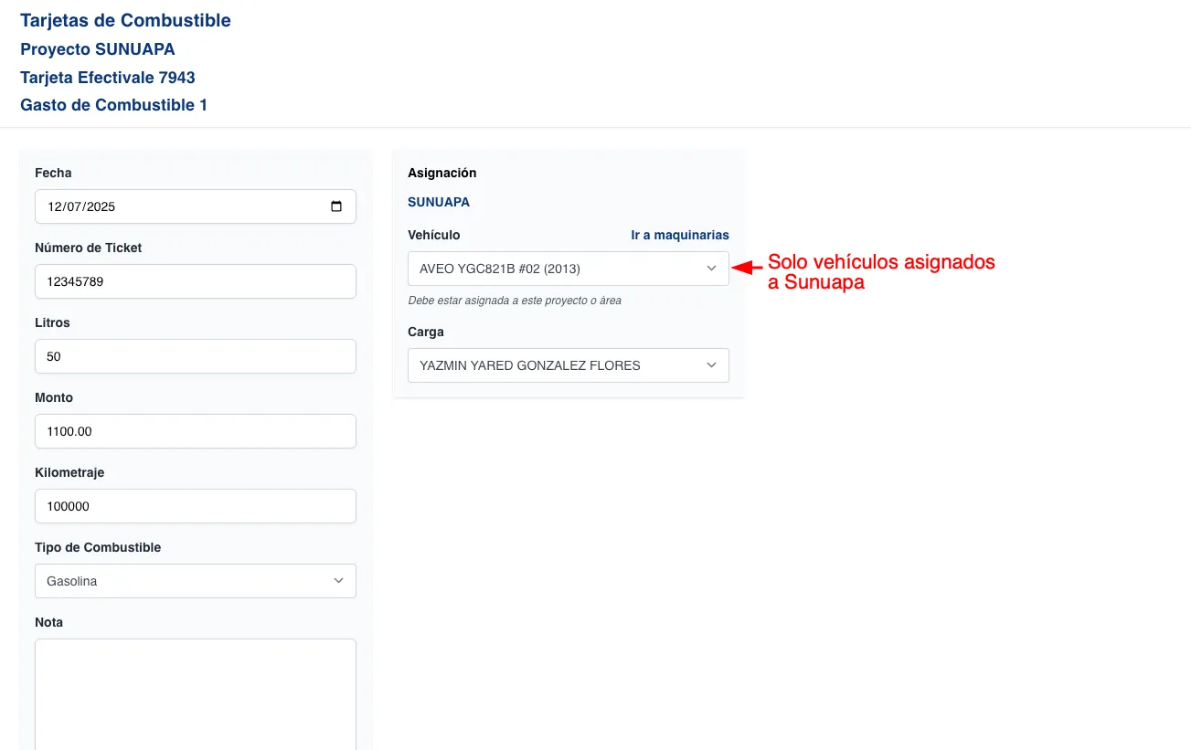
Task: Click inside the Nota text area
Action: tap(195, 692)
